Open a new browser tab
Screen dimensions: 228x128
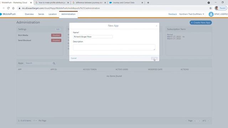click(x=148, y=2)
